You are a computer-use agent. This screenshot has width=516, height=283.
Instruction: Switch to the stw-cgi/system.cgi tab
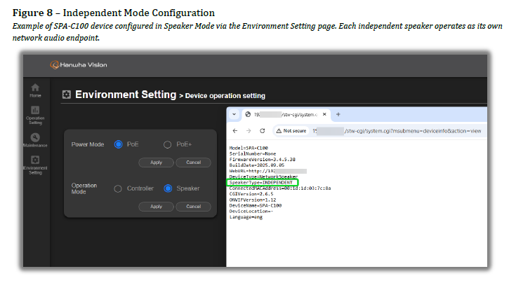[286, 114]
